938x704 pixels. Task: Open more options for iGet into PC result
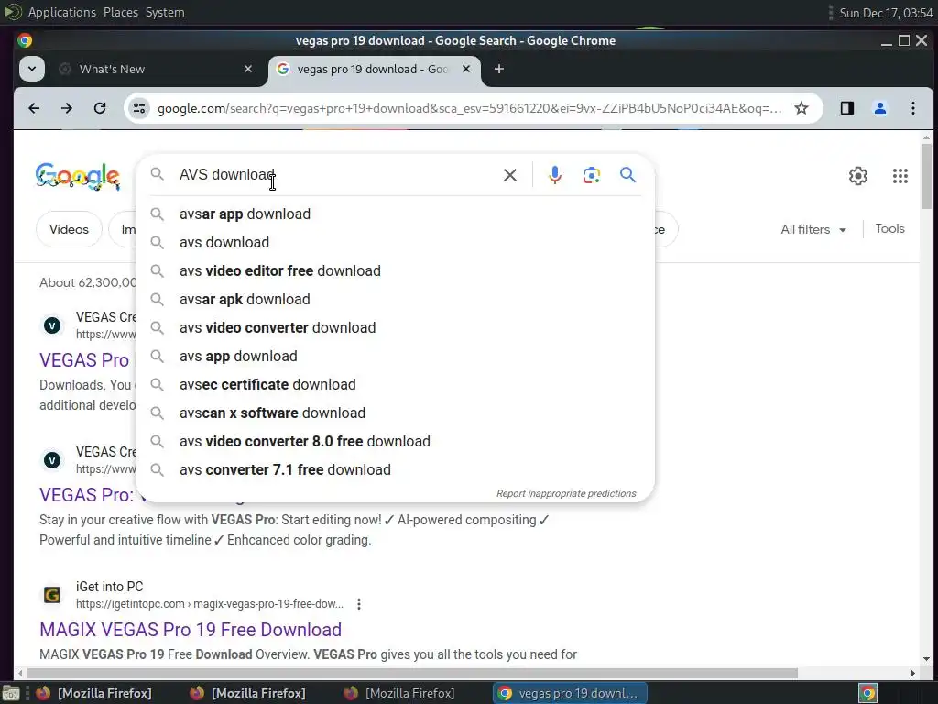point(359,604)
